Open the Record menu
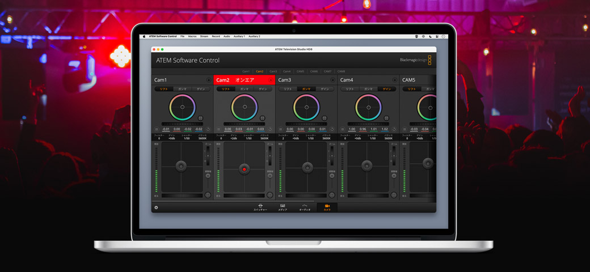 216,36
